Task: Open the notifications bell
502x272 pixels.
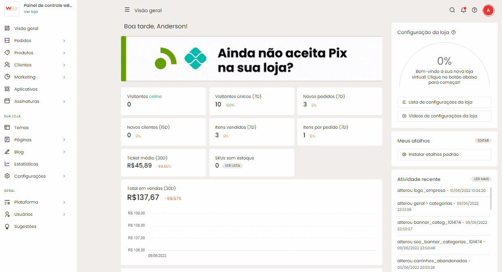Action: tap(464, 10)
